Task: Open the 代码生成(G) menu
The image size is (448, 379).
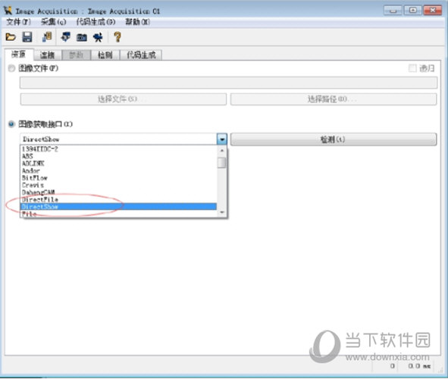Action: [96, 22]
